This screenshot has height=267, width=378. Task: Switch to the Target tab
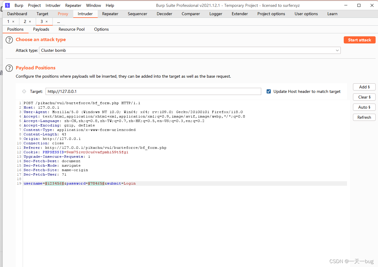tap(43, 14)
